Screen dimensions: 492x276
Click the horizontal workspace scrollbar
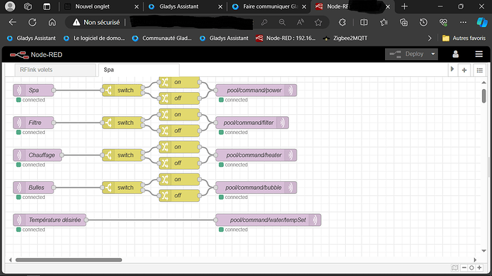click(x=68, y=260)
